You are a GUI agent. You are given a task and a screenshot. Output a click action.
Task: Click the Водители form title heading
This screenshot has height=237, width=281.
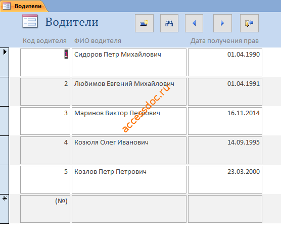[x=72, y=22]
